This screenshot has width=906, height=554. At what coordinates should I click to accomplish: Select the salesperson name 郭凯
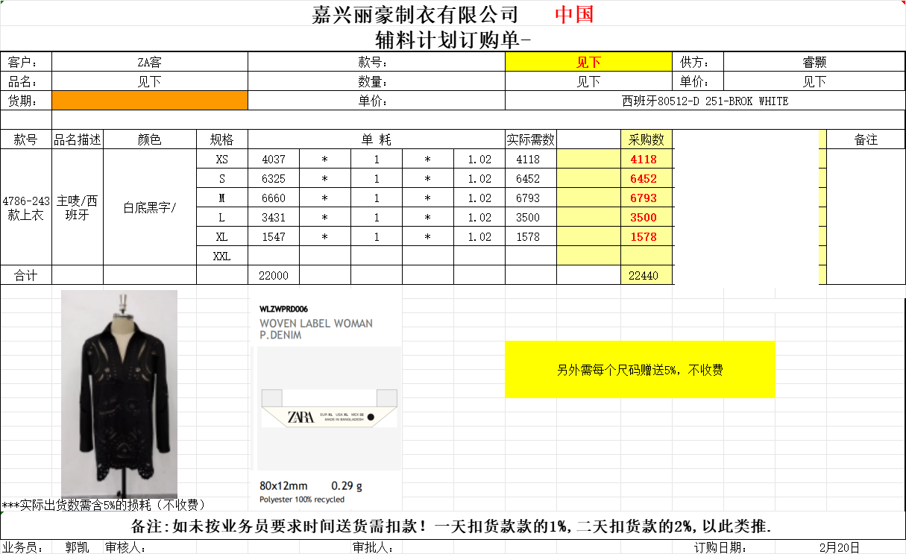(78, 548)
